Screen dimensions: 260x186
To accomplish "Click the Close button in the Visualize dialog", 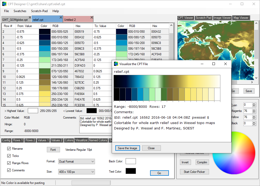I will point(151,148).
